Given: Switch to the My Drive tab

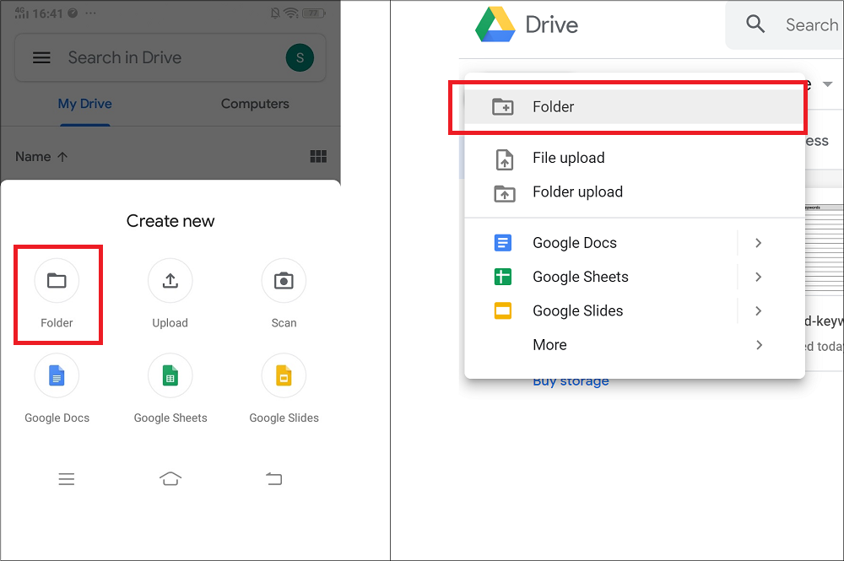Looking at the screenshot, I should [85, 104].
